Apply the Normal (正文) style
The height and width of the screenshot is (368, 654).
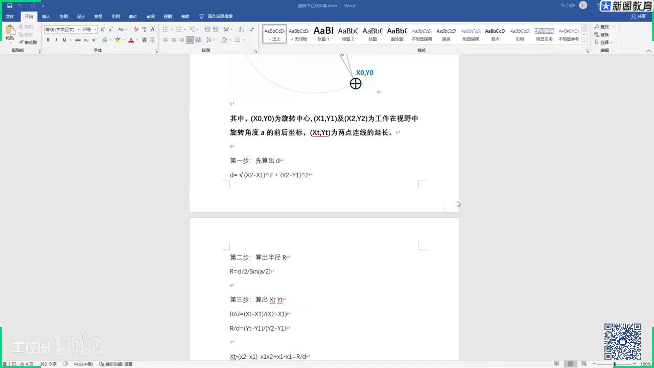point(275,34)
